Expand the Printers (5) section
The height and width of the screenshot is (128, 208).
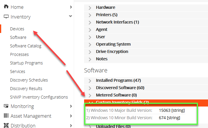point(107,15)
